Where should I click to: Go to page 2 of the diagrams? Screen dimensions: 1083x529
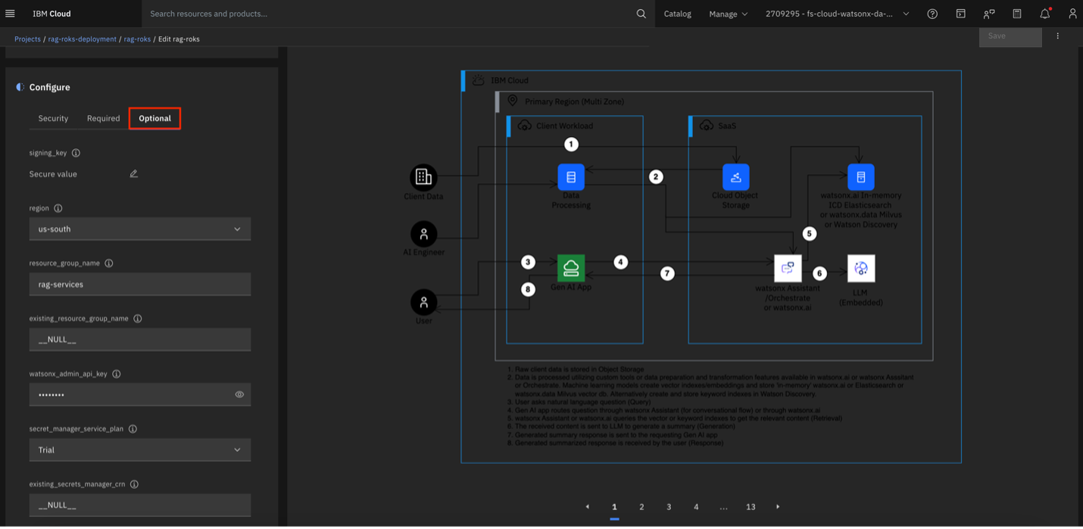(641, 507)
